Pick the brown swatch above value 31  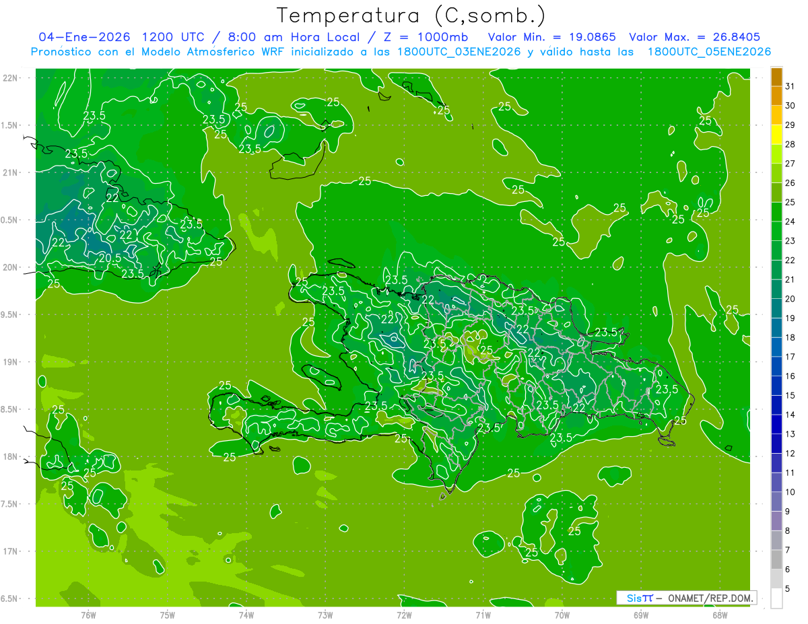pyautogui.click(x=776, y=77)
